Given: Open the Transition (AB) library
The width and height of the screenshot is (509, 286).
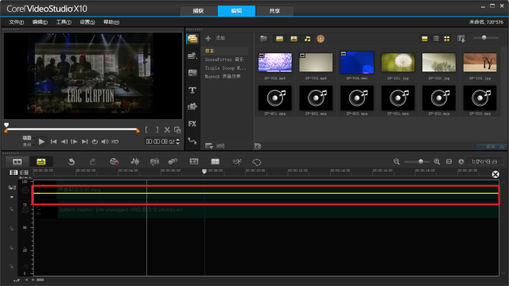Looking at the screenshot, I should [192, 72].
